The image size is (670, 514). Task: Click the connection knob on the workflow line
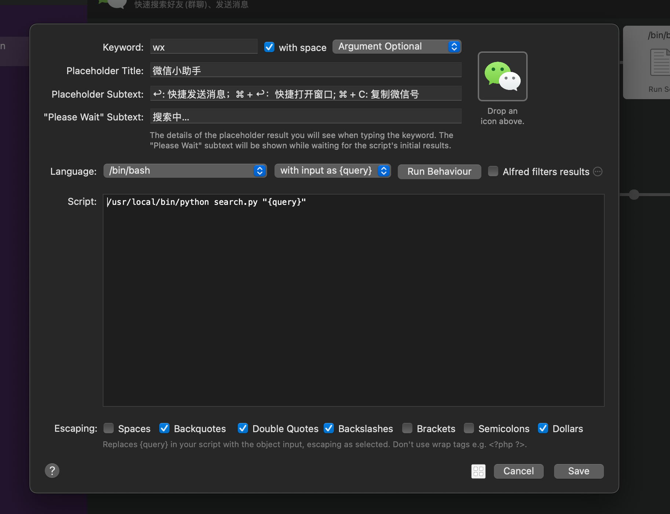[633, 195]
